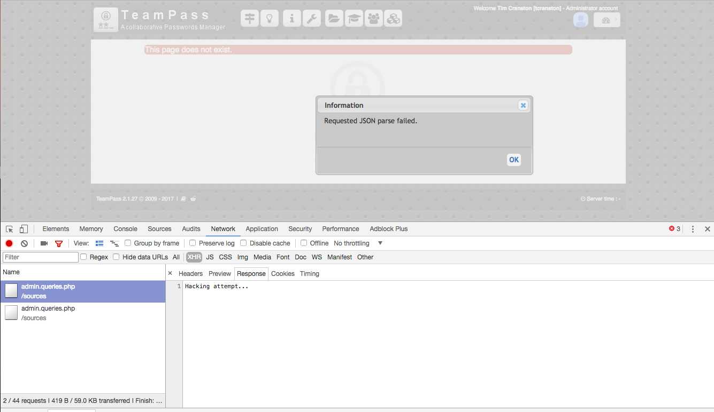Open the wrench settings icon in TeamPass
This screenshot has height=412, width=714.
point(312,18)
